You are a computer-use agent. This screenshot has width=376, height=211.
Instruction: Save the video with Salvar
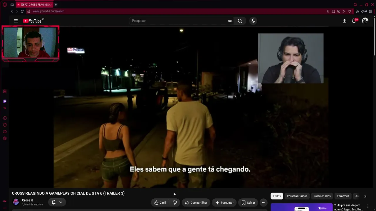coord(248,203)
